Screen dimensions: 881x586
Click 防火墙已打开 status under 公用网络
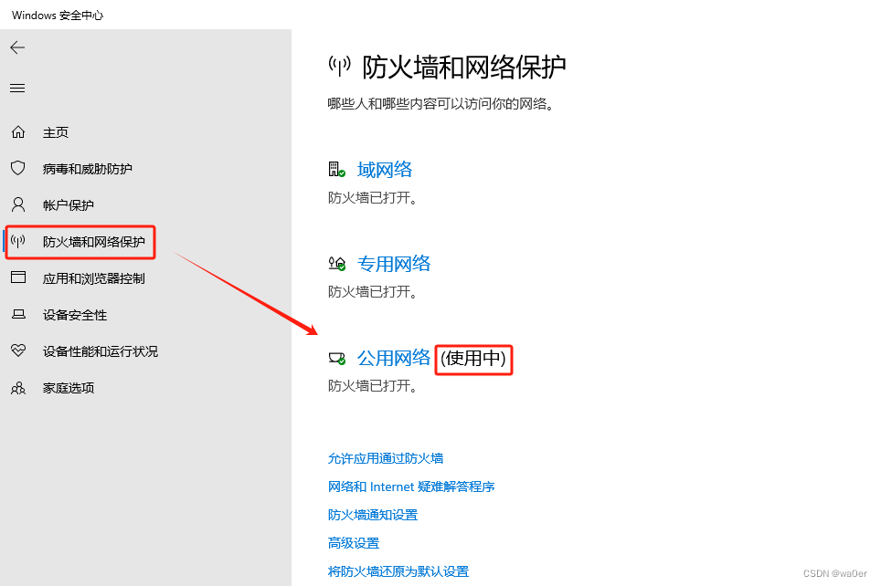373,386
